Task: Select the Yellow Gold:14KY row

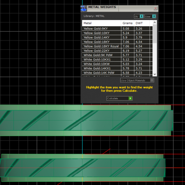Action: [101, 37]
